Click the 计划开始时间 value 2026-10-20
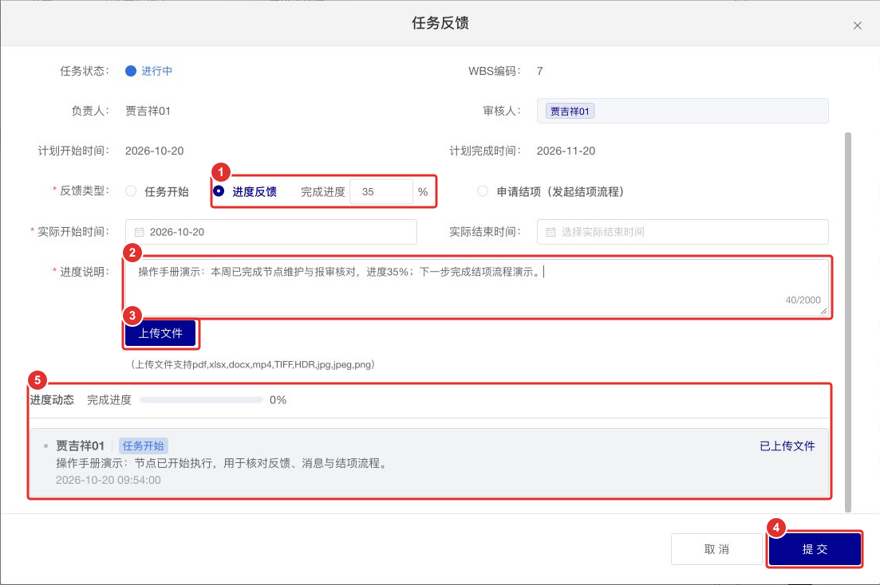This screenshot has height=585, width=880. pos(154,151)
